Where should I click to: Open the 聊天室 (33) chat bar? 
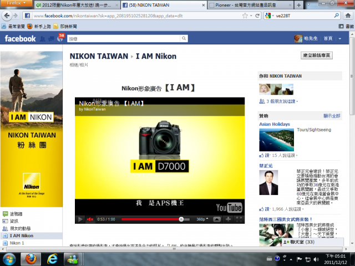[x=313, y=242]
